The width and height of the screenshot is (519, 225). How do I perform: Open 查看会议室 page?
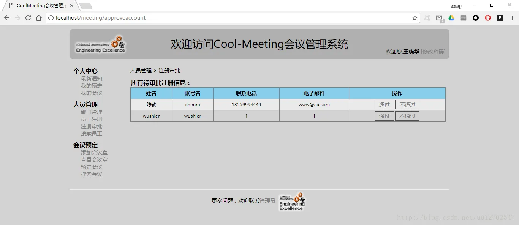(x=94, y=160)
